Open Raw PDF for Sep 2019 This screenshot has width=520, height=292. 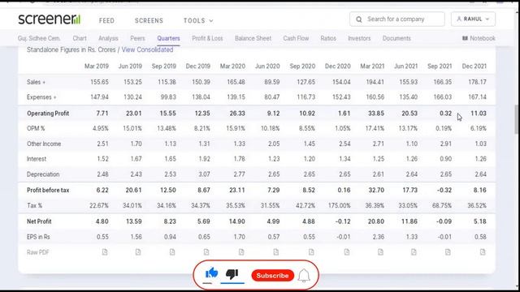172,252
